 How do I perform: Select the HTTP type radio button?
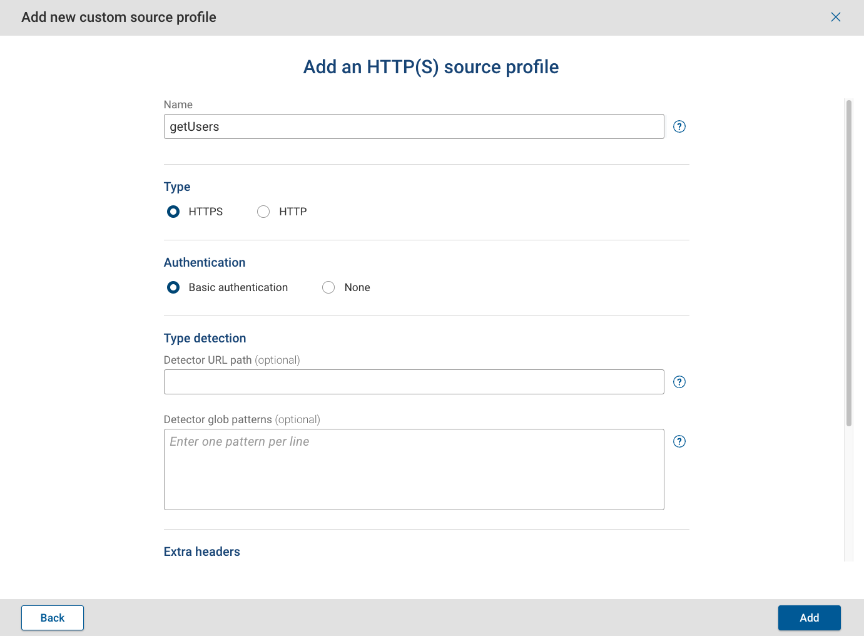[x=263, y=212]
